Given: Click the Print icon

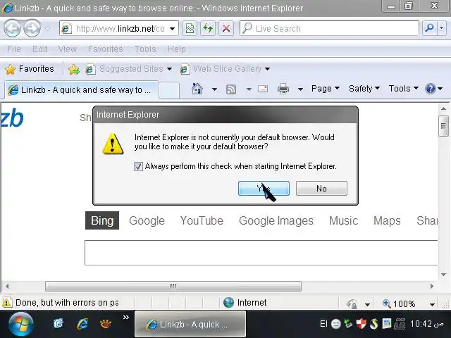Looking at the screenshot, I should 283,89.
